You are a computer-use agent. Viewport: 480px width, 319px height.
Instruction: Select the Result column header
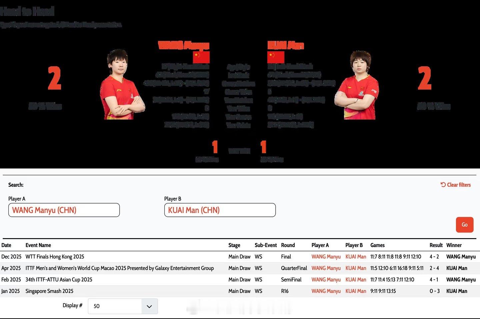tap(436, 245)
